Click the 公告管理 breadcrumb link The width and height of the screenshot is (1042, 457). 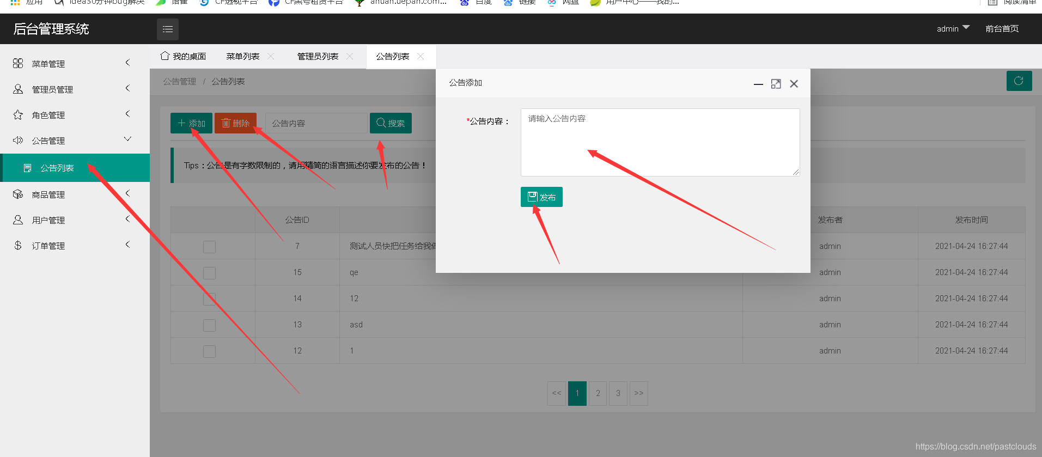click(180, 81)
